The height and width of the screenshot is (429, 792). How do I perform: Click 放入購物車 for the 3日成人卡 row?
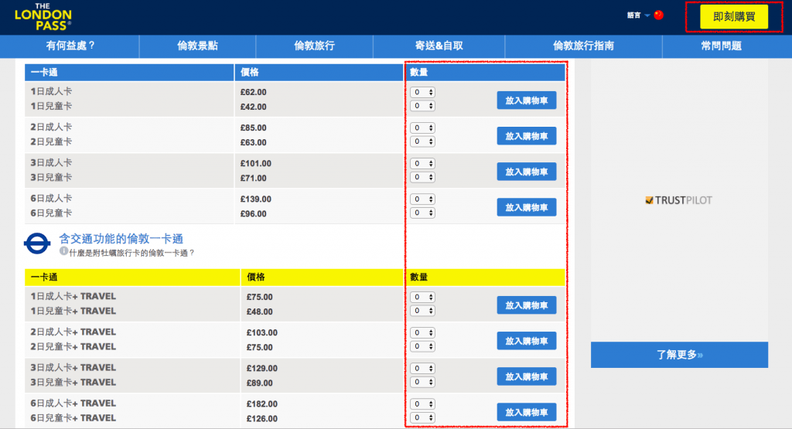click(x=526, y=172)
